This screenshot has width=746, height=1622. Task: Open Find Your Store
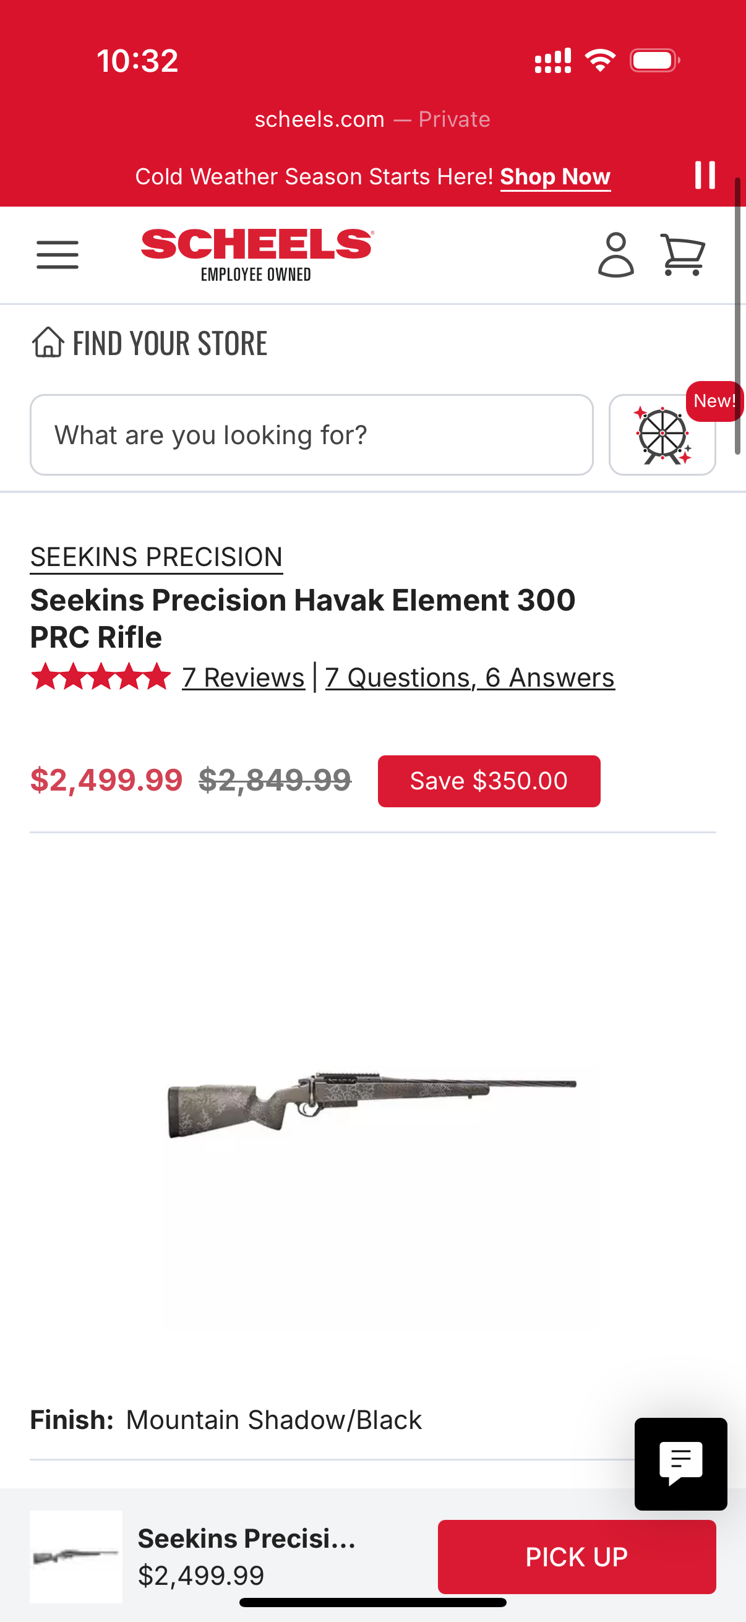tap(170, 343)
